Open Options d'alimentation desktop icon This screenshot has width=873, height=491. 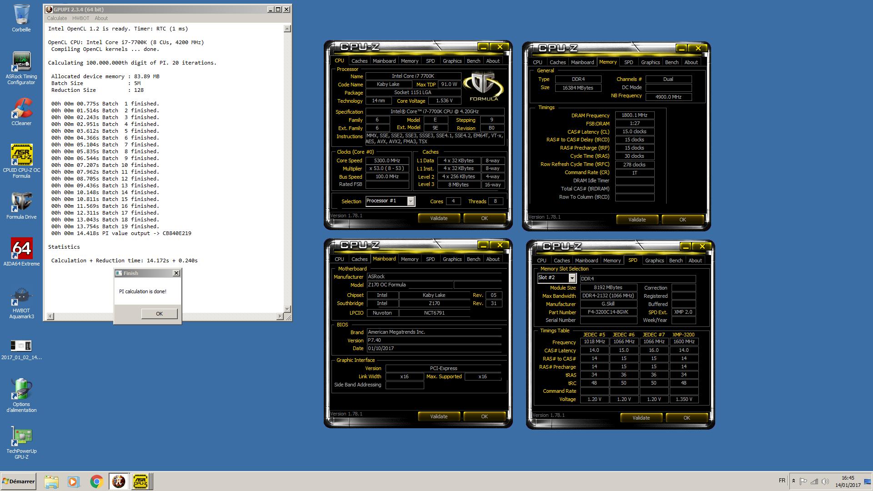(x=21, y=395)
